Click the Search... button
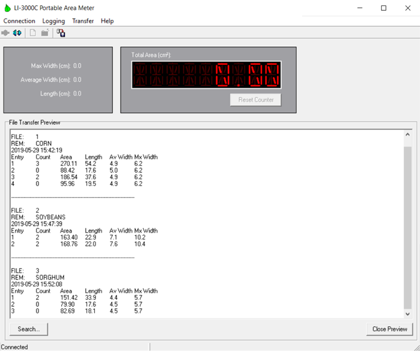420x351 pixels. point(29,329)
